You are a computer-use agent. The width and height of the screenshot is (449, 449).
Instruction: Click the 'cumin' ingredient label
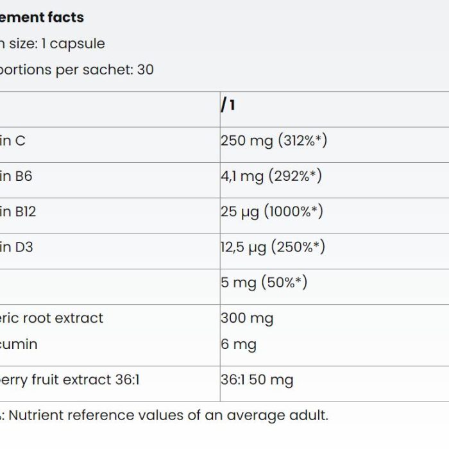(x=19, y=344)
